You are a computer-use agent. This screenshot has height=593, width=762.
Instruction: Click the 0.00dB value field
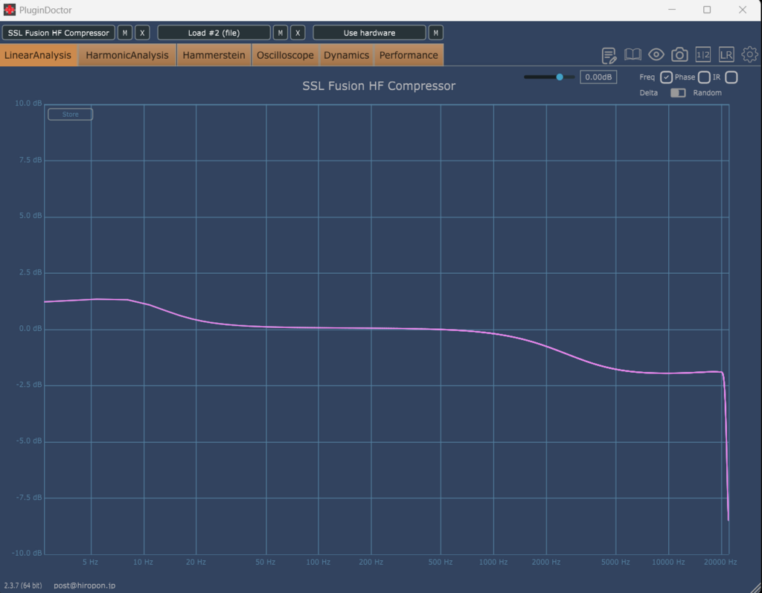coord(598,77)
